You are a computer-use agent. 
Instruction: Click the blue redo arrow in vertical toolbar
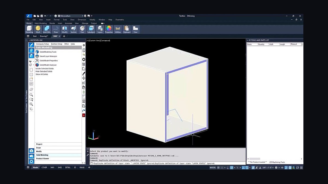tap(84, 111)
